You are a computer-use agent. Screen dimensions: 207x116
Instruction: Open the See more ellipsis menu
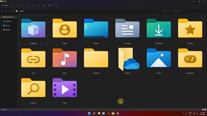coord(56,5)
